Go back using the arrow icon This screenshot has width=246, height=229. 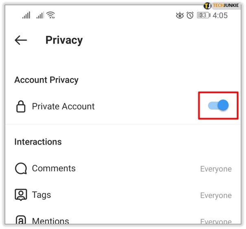(21, 40)
